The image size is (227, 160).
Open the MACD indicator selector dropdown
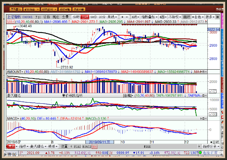[13, 119]
